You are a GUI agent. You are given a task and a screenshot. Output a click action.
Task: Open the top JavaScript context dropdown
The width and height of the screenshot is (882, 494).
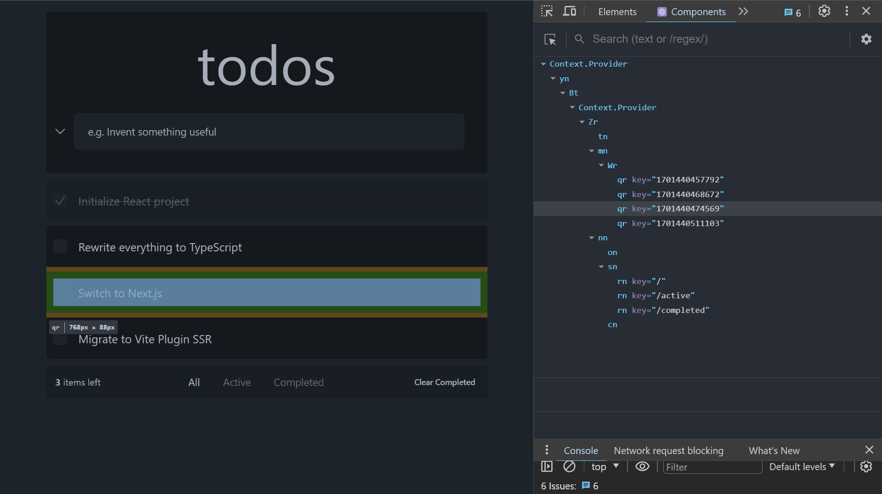click(605, 466)
